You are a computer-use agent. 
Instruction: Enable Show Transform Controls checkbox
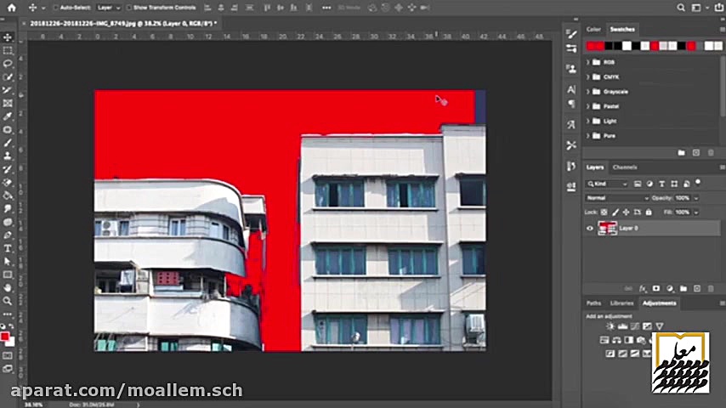click(129, 8)
